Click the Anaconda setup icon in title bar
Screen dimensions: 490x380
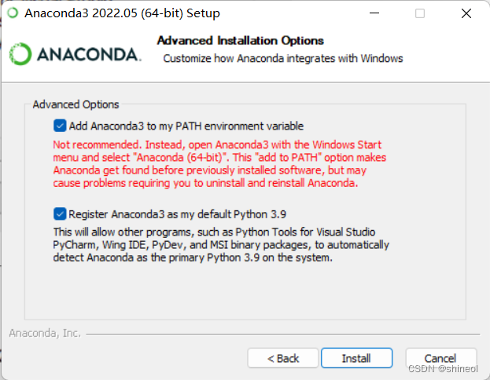(x=12, y=13)
